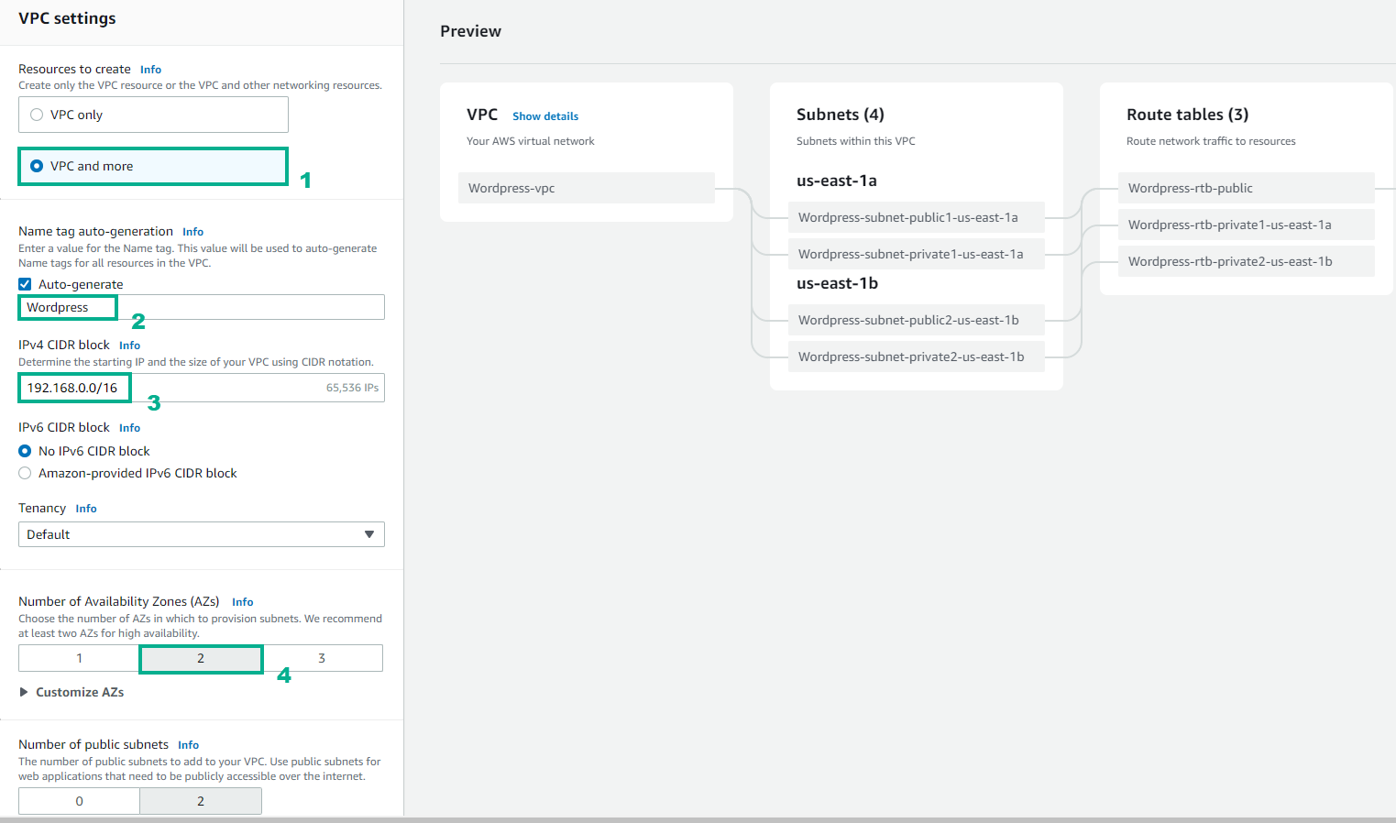1396x823 pixels.
Task: Click the Subnets (4) heading
Action: pyautogui.click(x=841, y=115)
